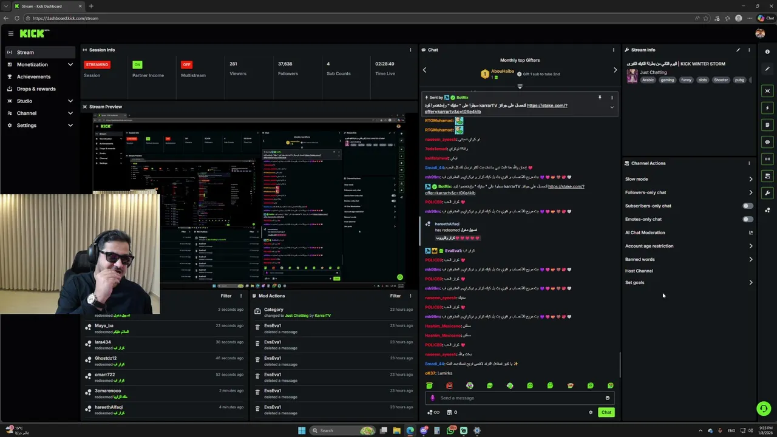Click Ghostdz12 in activity feed
The height and width of the screenshot is (437, 777).
[106, 358]
